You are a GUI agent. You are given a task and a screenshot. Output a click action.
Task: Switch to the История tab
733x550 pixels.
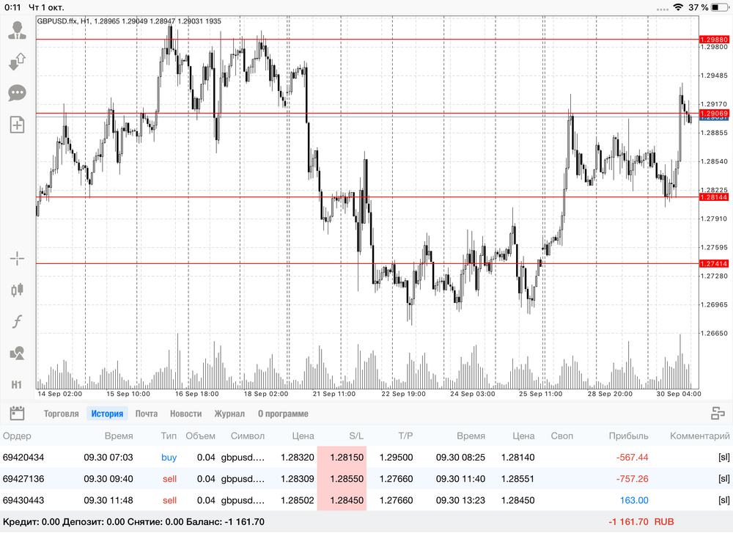pyautogui.click(x=107, y=414)
